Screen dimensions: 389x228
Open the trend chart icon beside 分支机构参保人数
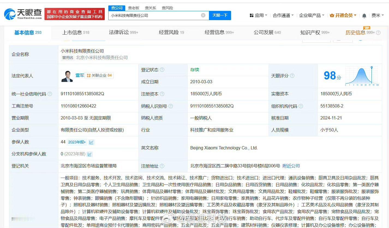point(89,154)
